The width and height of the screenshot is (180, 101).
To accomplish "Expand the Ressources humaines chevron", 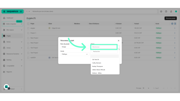I will point(21,54).
